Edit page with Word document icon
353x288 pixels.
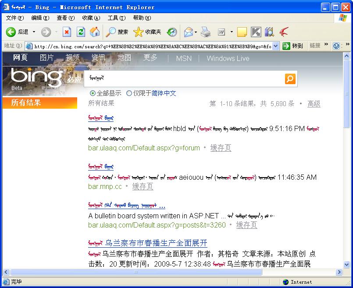point(221,32)
